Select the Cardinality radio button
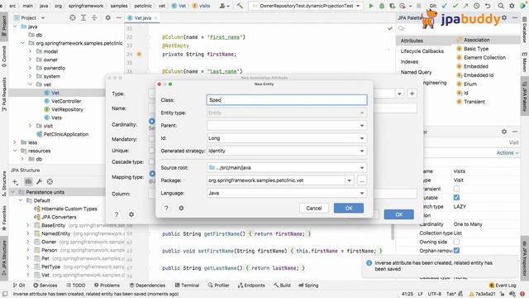529x298 pixels. coord(152,121)
